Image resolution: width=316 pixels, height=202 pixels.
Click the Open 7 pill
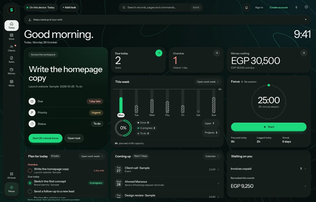coord(211,123)
